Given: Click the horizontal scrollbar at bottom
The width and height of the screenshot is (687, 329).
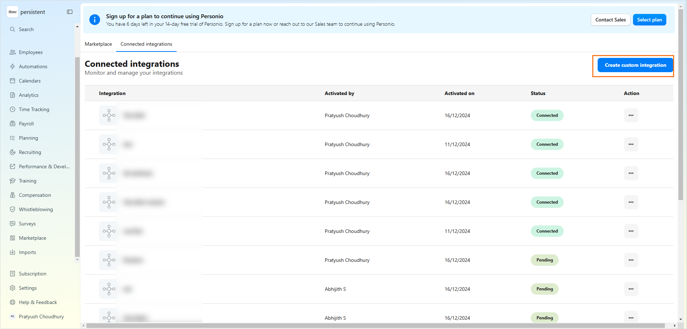Looking at the screenshot, I should tap(375, 325).
